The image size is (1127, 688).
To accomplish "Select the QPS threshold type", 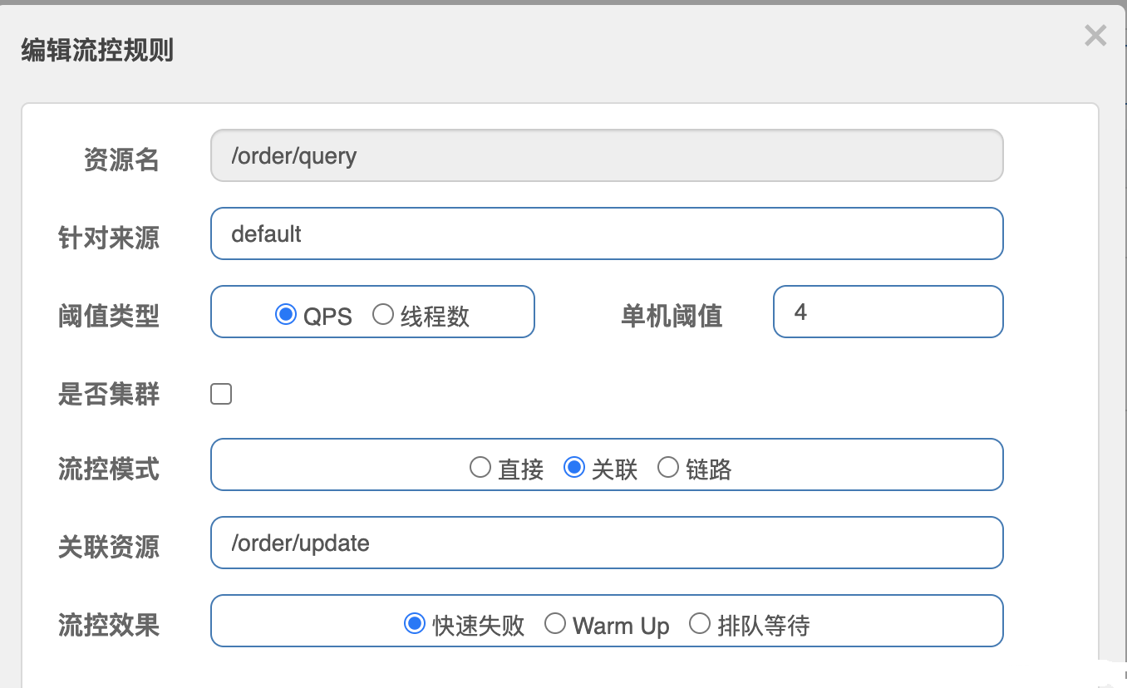I will pyautogui.click(x=286, y=315).
